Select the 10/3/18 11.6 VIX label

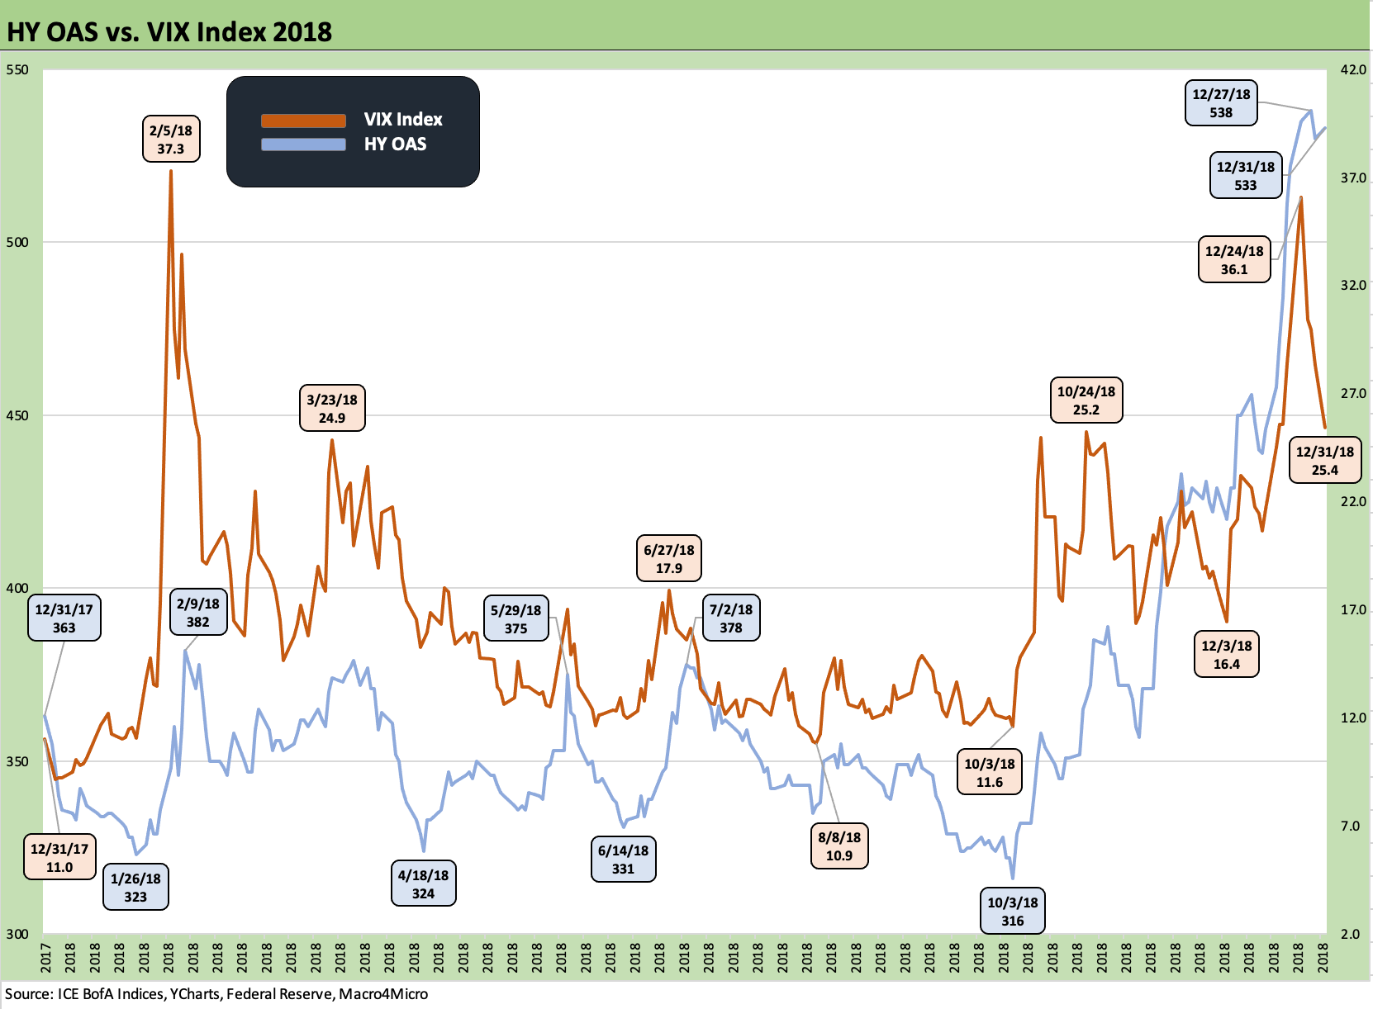coord(990,773)
